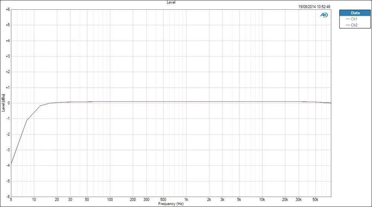372x207 pixels.
Task: Click the 100 frequency tick label
Action: coord(110,200)
